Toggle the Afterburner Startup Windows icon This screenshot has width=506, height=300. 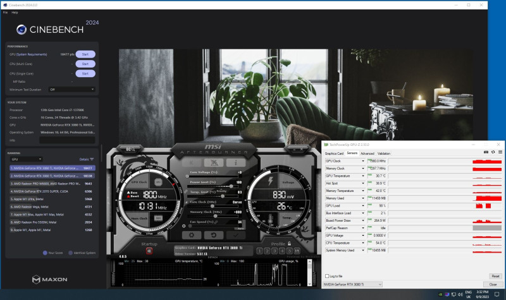[x=149, y=251]
